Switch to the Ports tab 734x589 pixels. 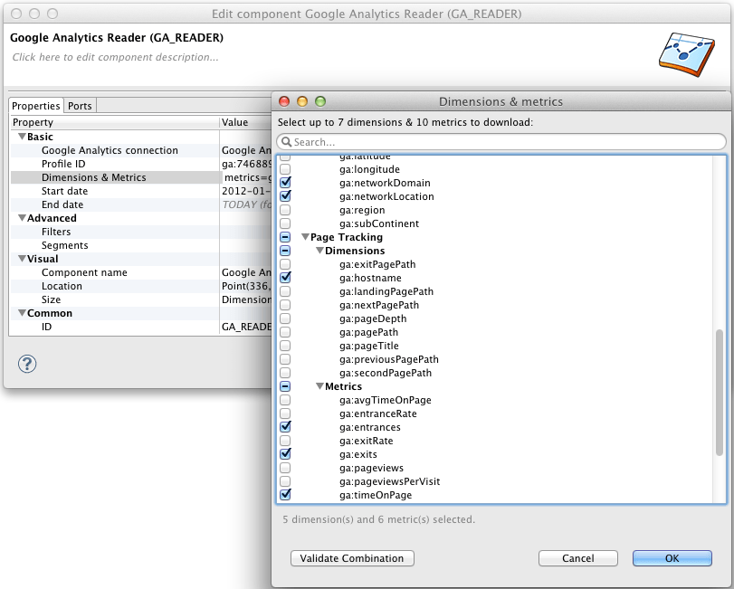pyautogui.click(x=80, y=105)
